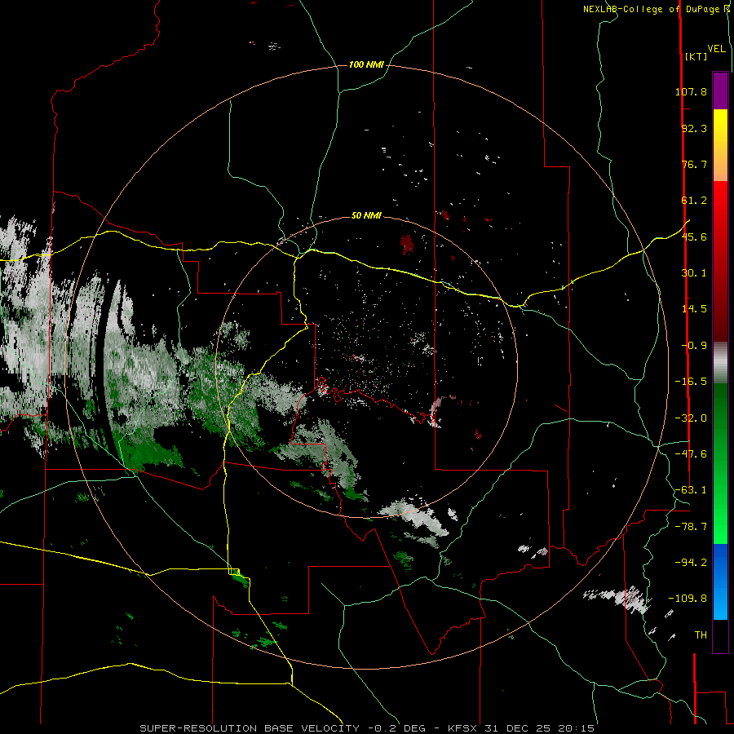Select the 61.2 legend value
This screenshot has height=734, width=734.
tap(694, 201)
